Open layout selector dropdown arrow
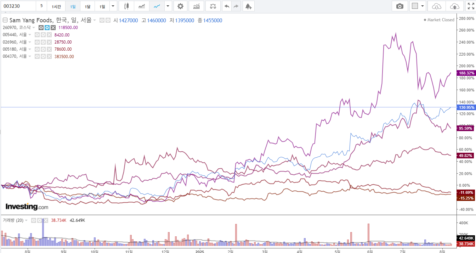The image size is (476, 253). tap(423, 6)
